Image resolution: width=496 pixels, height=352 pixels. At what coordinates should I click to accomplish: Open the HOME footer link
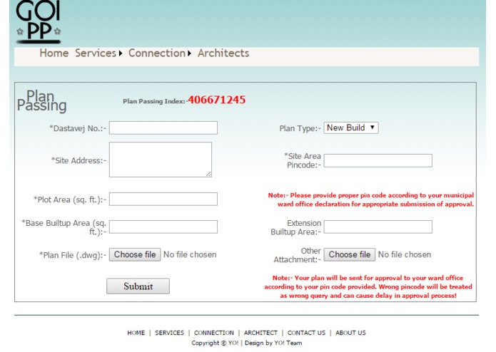136,333
